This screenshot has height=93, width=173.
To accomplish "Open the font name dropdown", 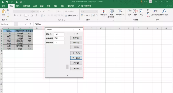I will (31, 11).
